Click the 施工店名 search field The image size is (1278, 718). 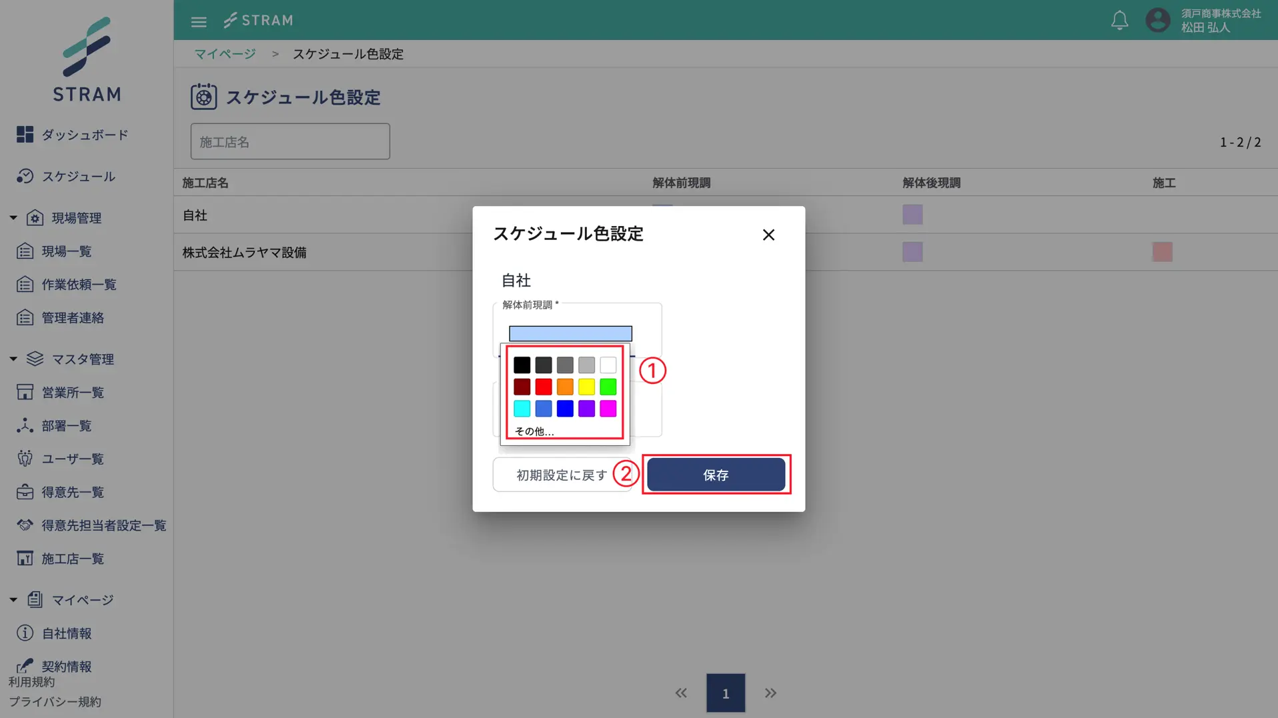click(x=289, y=141)
